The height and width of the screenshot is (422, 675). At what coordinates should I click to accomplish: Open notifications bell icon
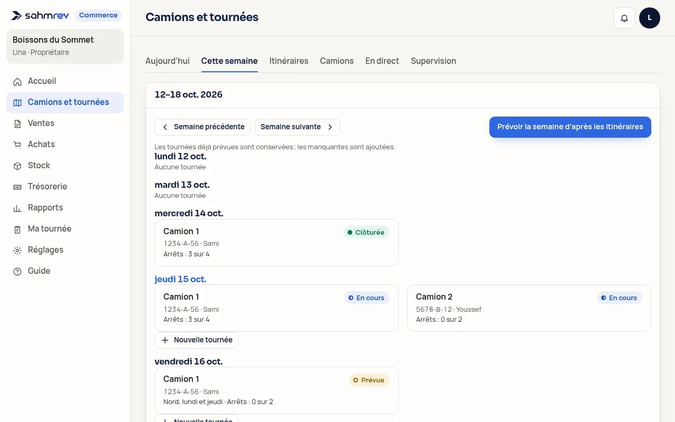[x=624, y=18]
